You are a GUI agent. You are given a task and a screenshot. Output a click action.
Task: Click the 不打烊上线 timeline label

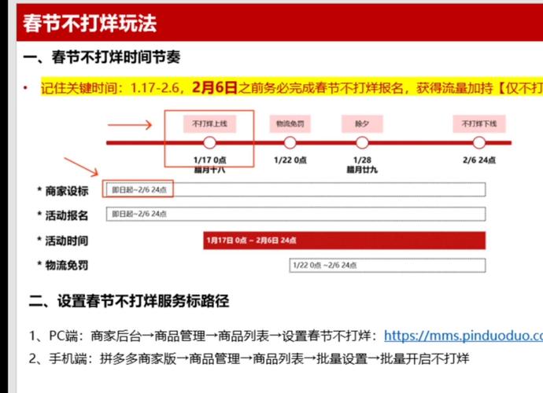[209, 124]
